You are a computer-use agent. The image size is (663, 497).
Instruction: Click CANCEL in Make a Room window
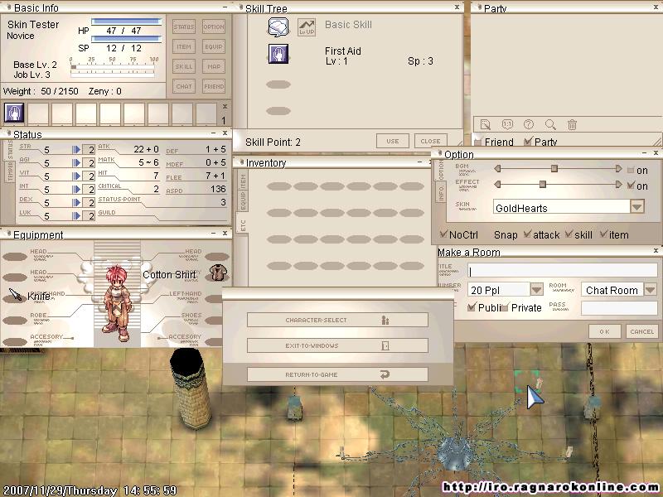click(x=641, y=331)
